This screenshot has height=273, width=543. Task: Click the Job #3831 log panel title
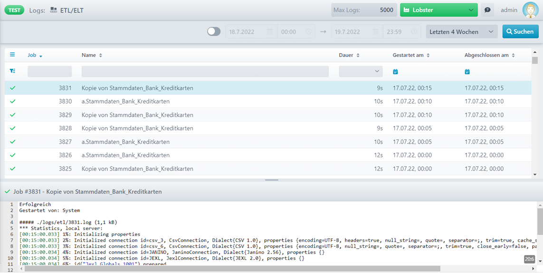tap(87, 191)
